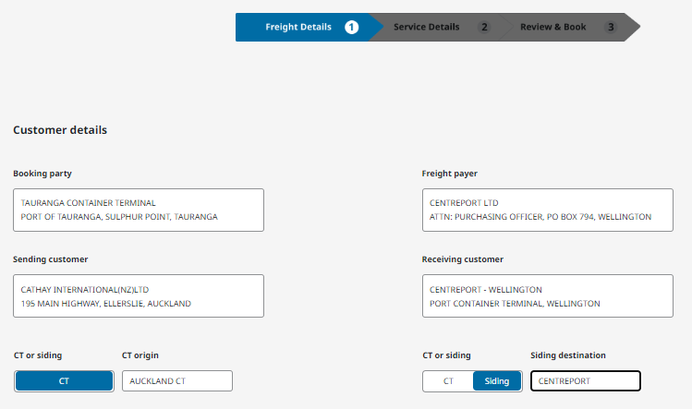
Task: Switch to the Service Details step
Action: (426, 27)
